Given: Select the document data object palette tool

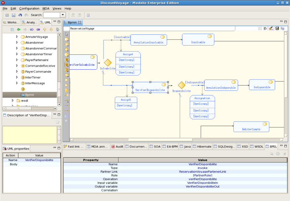Looking at the screenshot, I should click(x=67, y=90).
